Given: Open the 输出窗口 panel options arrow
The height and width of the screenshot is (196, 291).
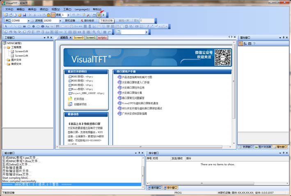Looking at the screenshot, I should coord(136,153).
